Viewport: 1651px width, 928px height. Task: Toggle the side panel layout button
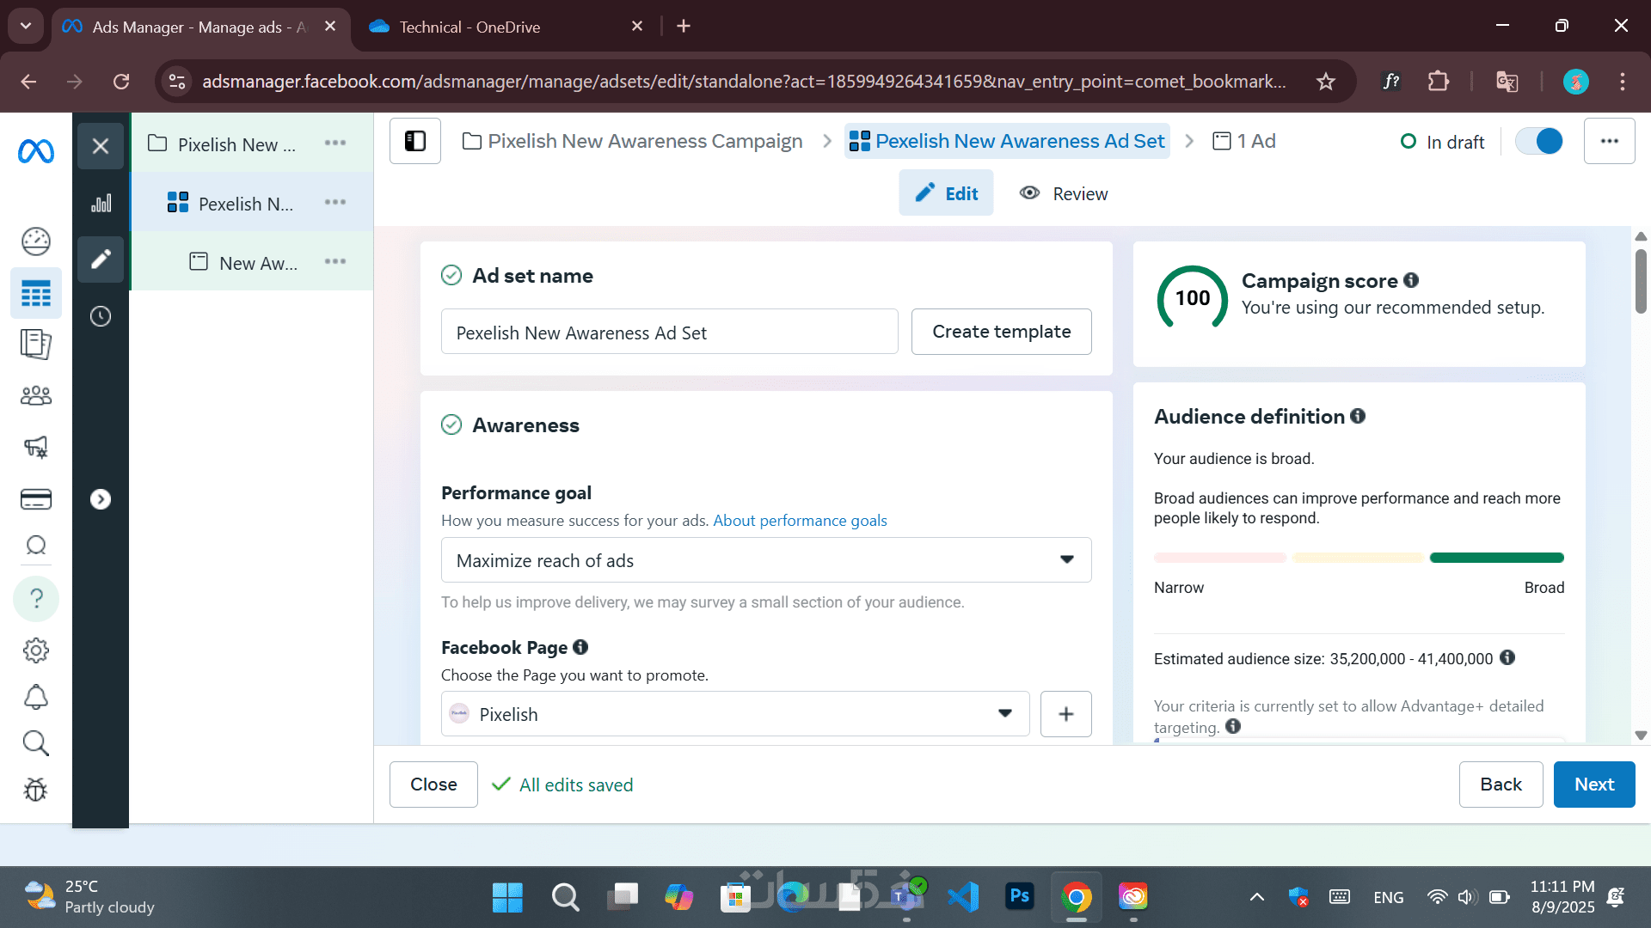[x=415, y=141]
